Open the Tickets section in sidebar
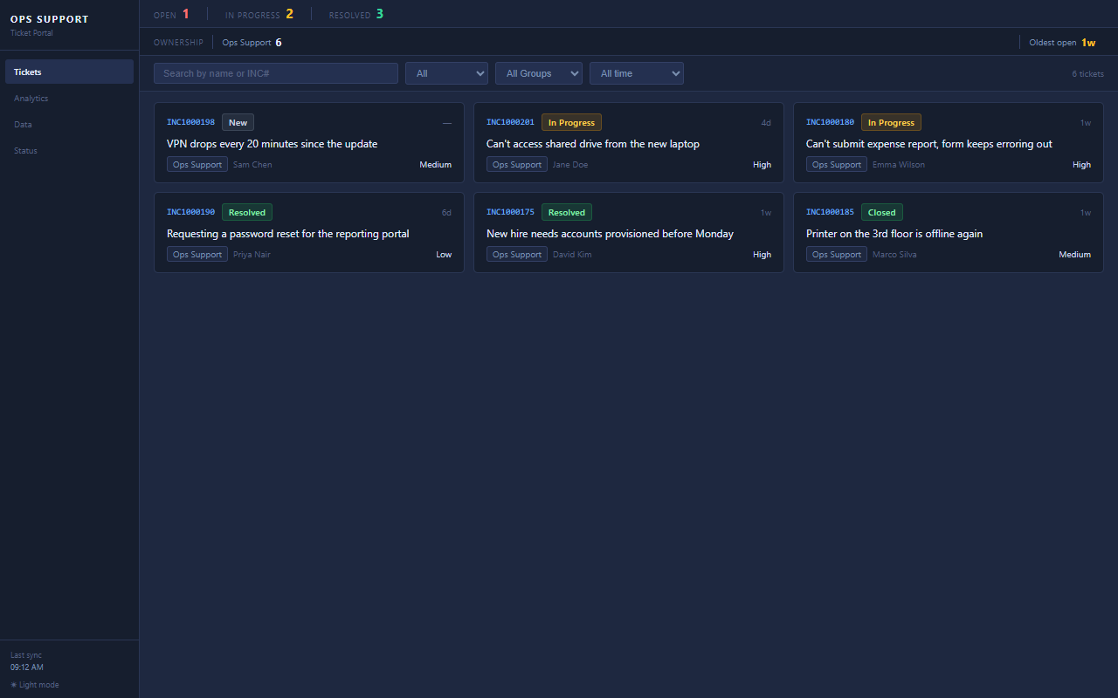Screen dimensions: 1118x698 (69, 72)
